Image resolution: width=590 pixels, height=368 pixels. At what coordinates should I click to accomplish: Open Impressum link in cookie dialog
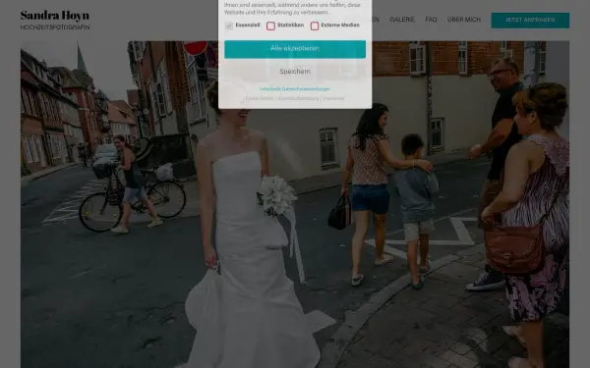[x=333, y=98]
